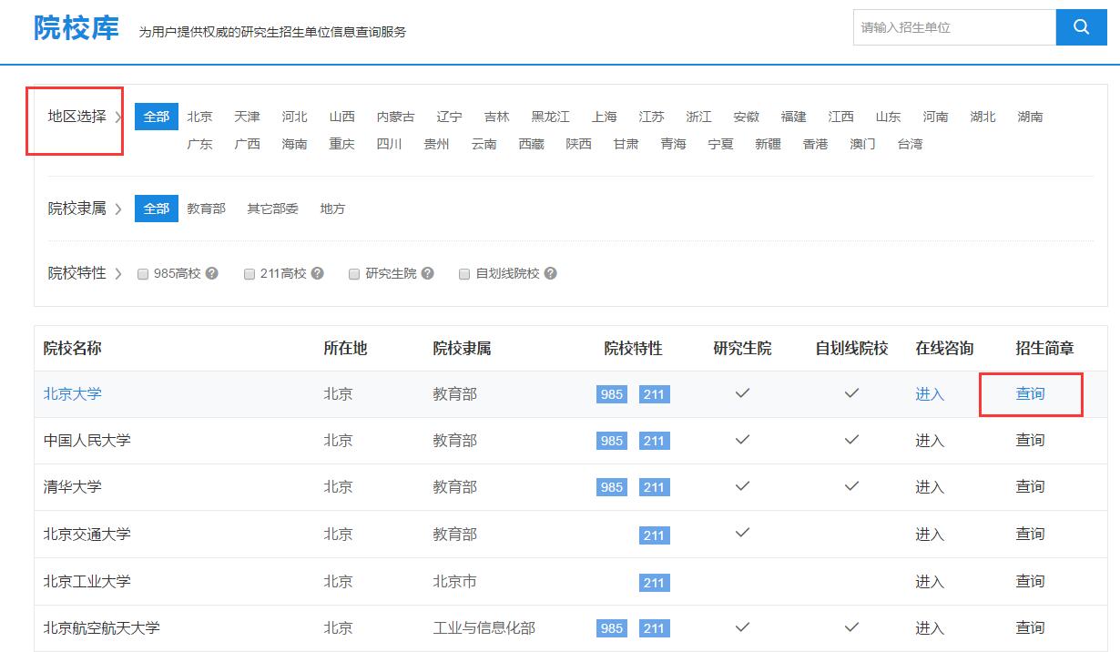
Task: Filter region by 台湾
Action: click(911, 144)
